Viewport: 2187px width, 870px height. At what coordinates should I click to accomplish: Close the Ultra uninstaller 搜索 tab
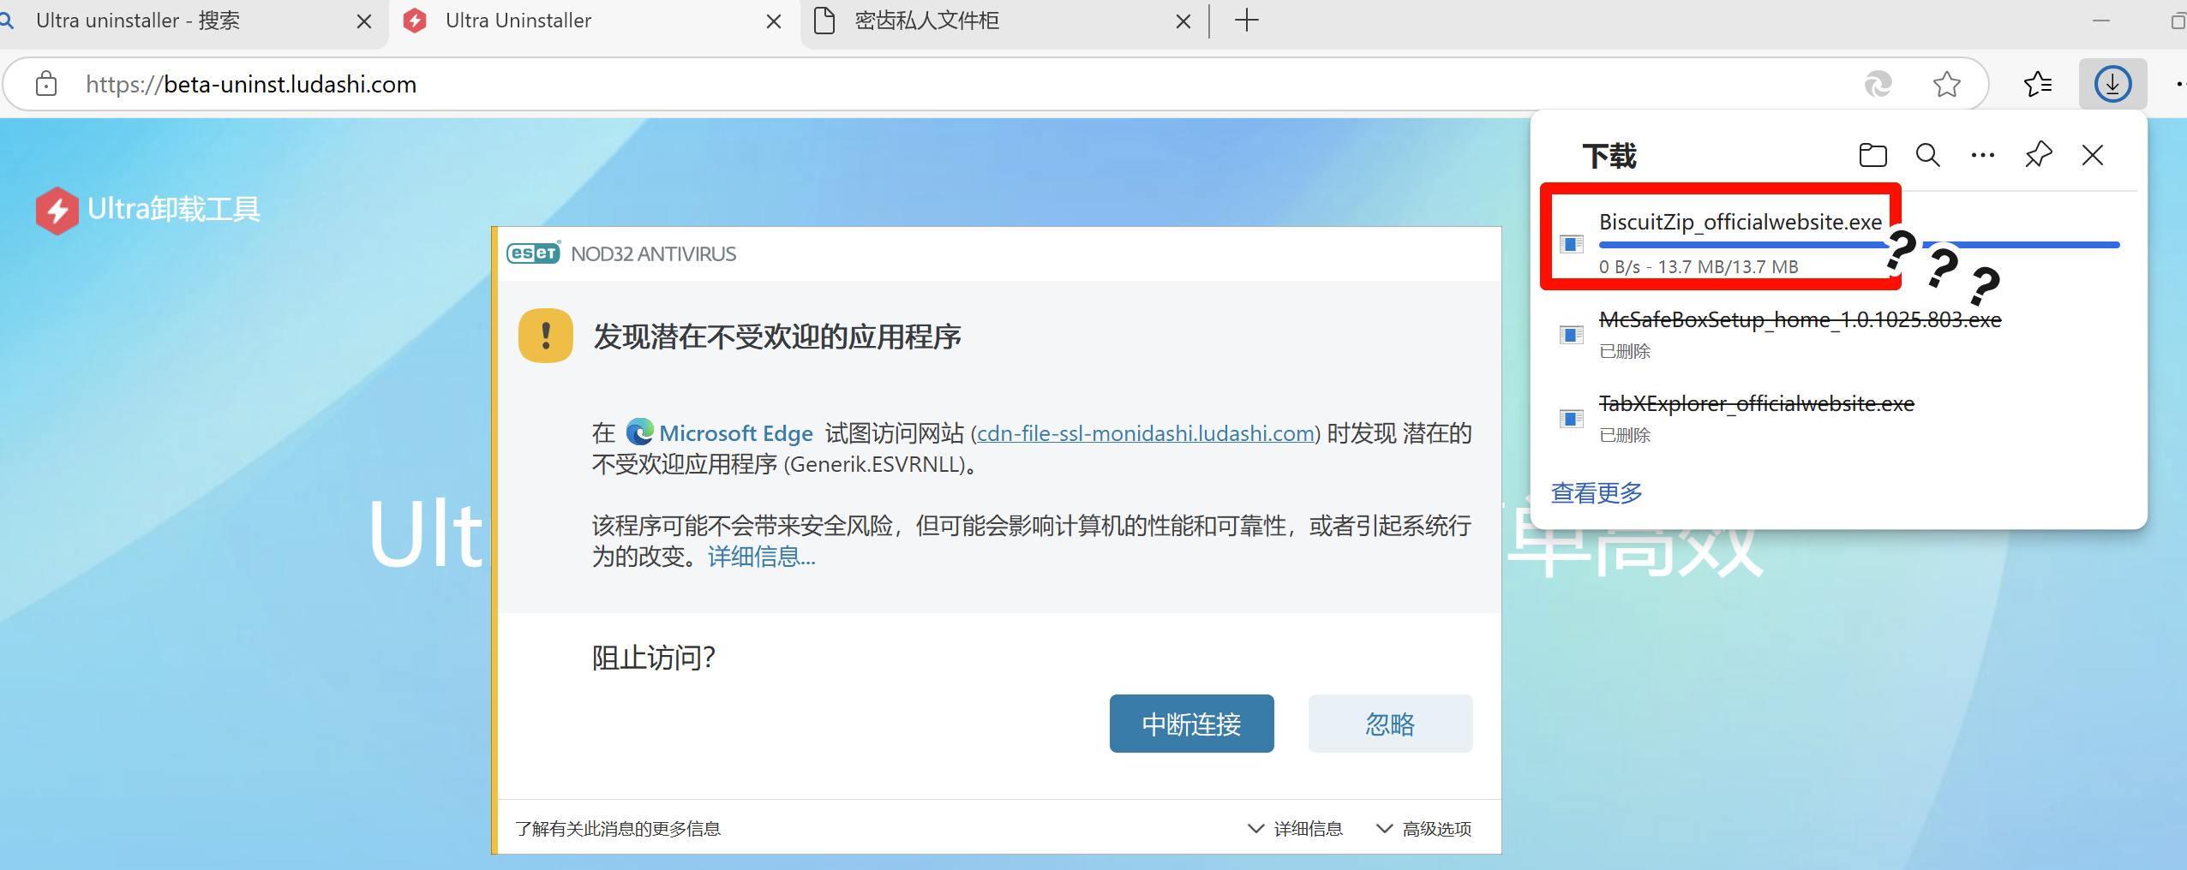tap(364, 21)
